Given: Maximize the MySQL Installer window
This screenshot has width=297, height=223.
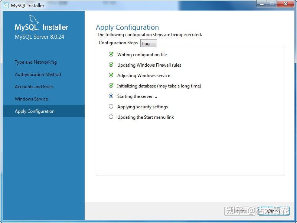Looking at the screenshot, I should tap(272, 4).
